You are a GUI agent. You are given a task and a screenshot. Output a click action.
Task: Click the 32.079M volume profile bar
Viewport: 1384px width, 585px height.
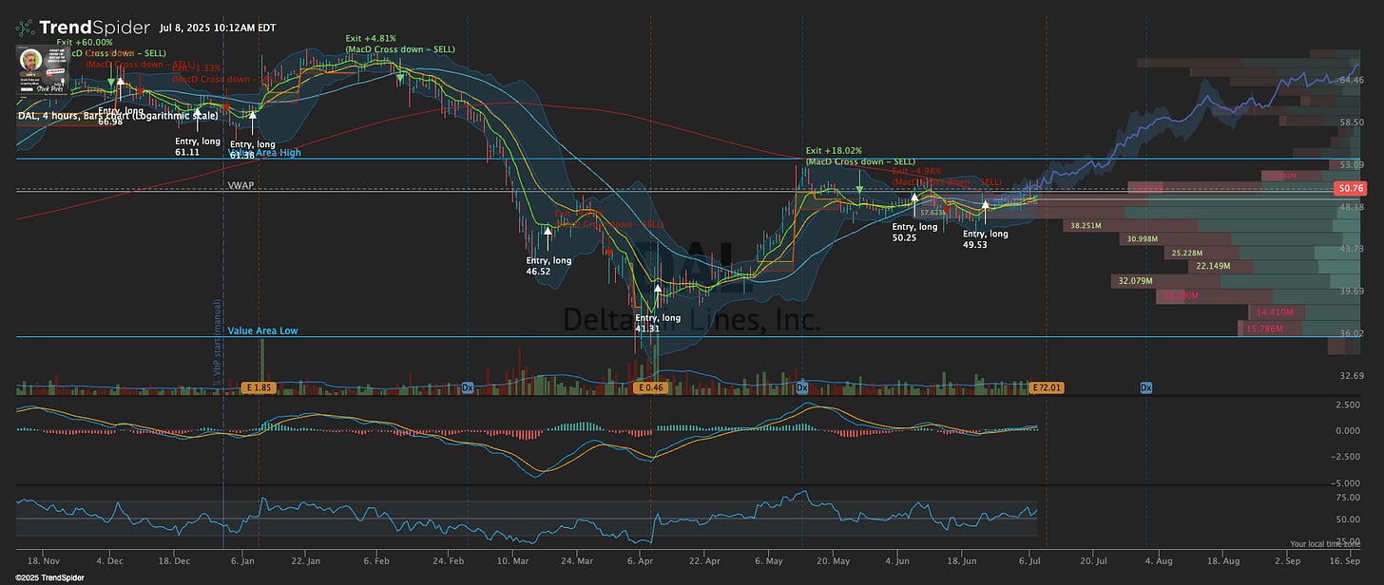(x=1236, y=281)
